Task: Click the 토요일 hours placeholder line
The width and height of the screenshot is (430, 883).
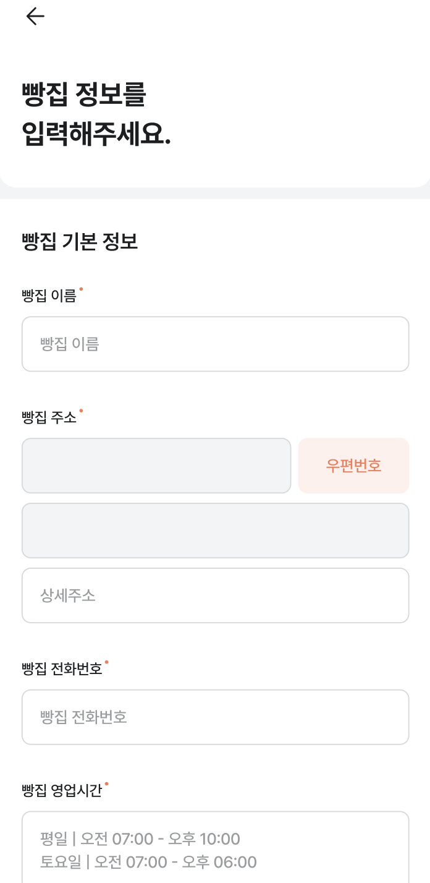Action: (x=148, y=862)
